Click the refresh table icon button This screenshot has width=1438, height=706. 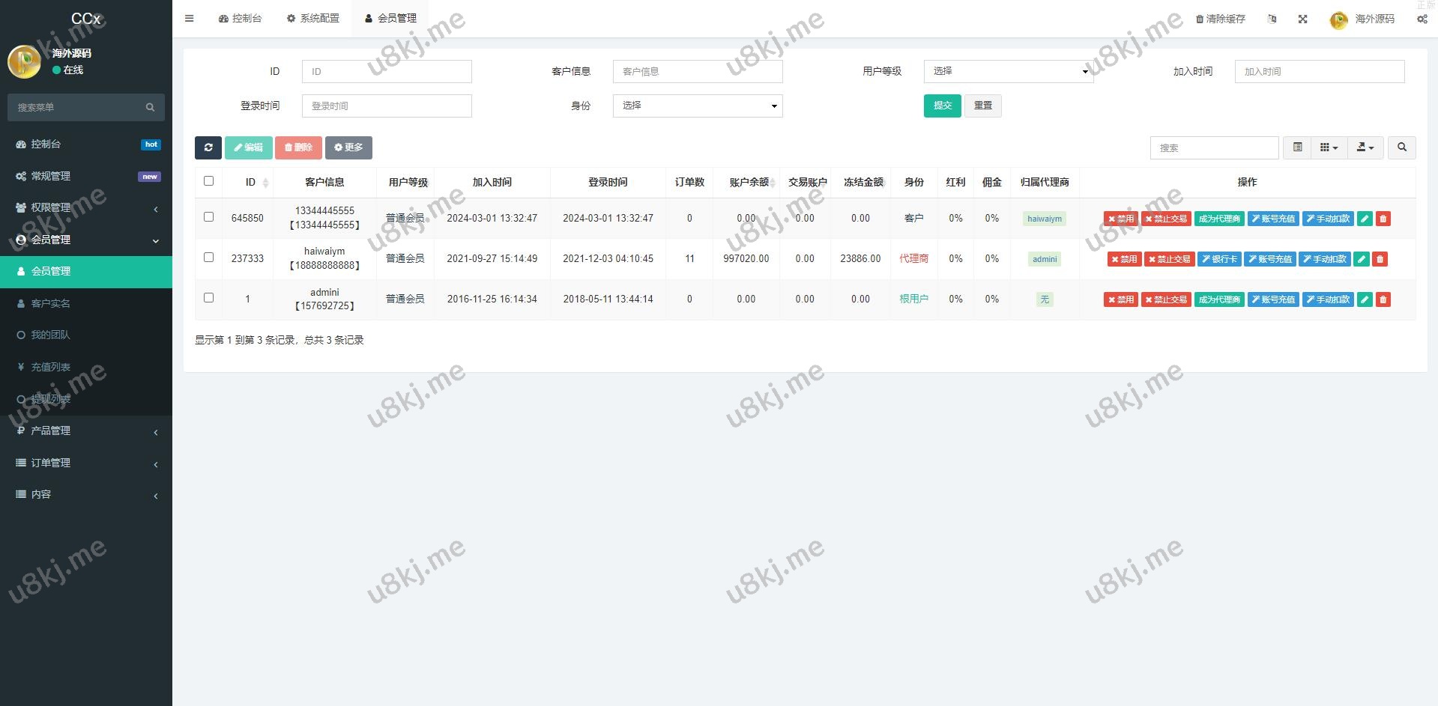point(208,147)
